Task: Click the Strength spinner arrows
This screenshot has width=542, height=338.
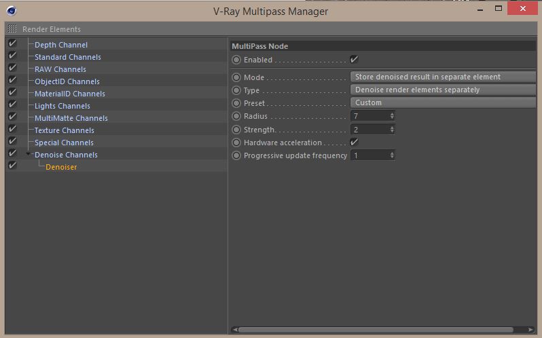Action: (x=392, y=130)
